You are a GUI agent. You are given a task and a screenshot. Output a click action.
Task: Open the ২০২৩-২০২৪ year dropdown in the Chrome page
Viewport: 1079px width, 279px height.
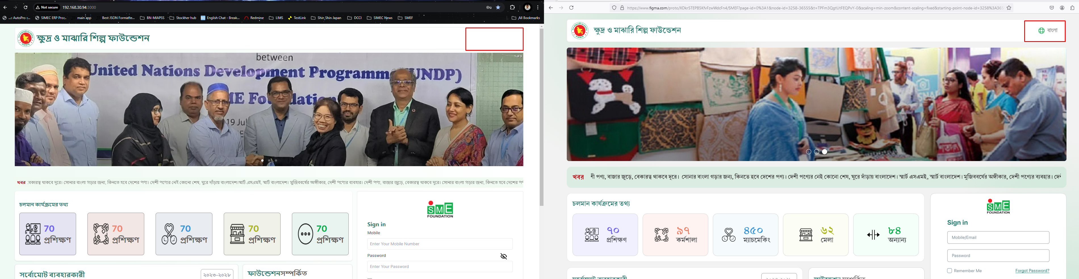point(217,275)
